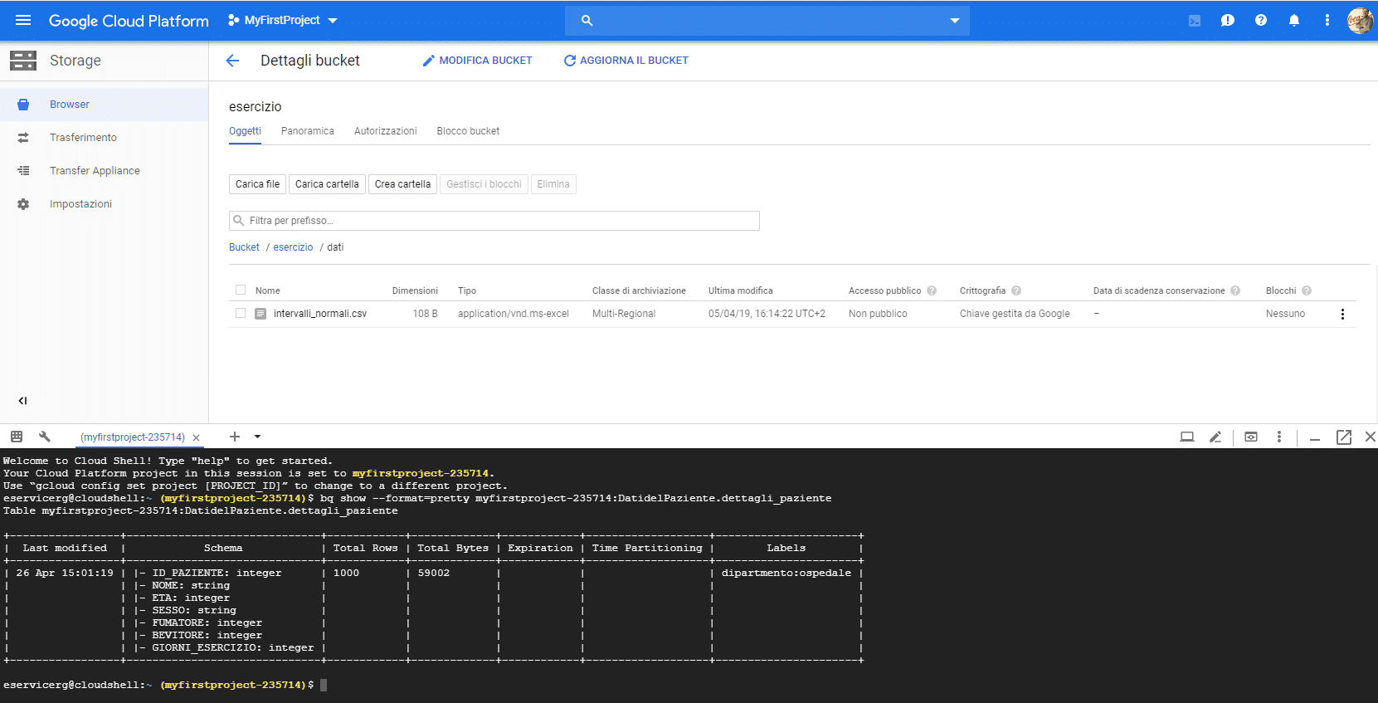Show notifications via the bell icon
1378x703 pixels.
click(x=1294, y=21)
